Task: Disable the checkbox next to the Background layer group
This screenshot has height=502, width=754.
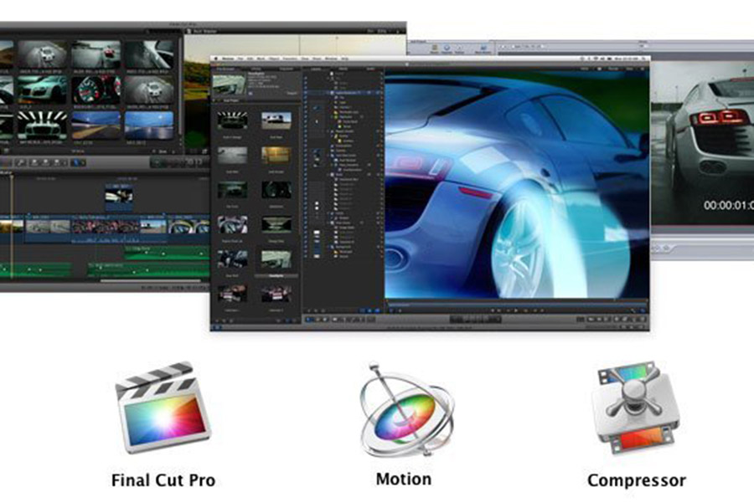Action: [327, 247]
